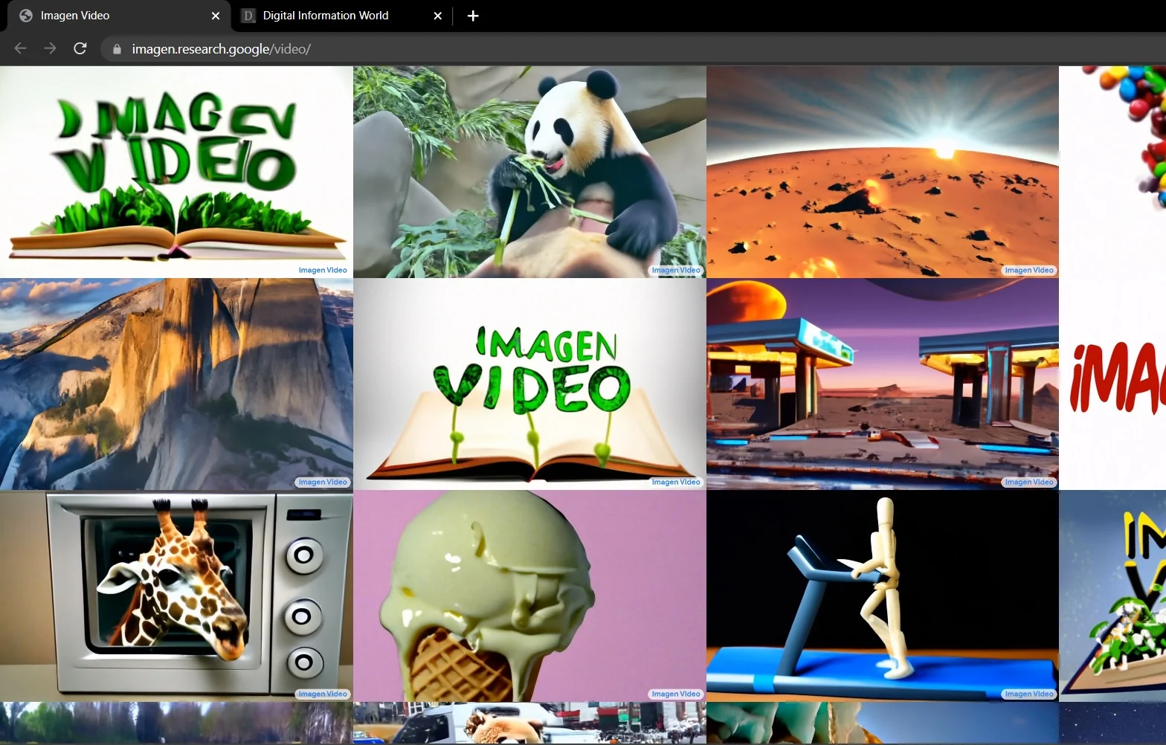Open the retro gas station desert video
Screen dimensions: 1166x745
coord(883,384)
